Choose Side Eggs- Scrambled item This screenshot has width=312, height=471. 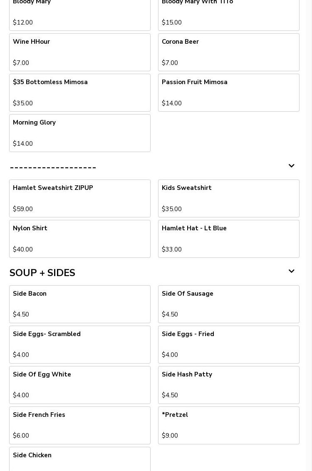coord(80,344)
